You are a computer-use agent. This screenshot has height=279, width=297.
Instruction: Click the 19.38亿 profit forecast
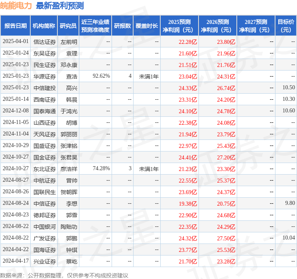coord(188,204)
